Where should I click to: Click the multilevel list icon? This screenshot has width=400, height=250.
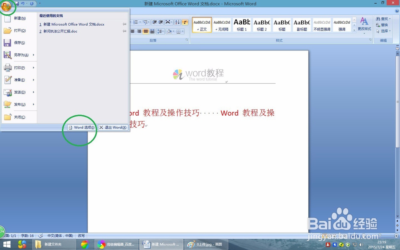tap(146, 22)
